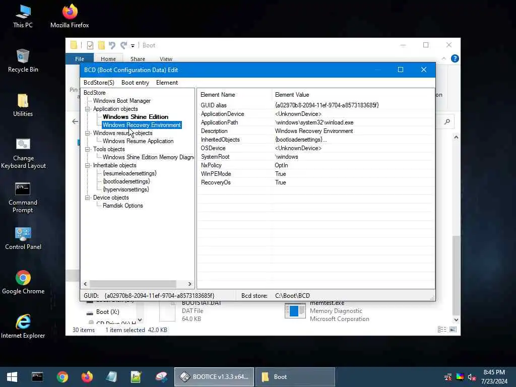Select ApplicationPath winload.exe value
The height and width of the screenshot is (387, 516).
click(x=314, y=122)
